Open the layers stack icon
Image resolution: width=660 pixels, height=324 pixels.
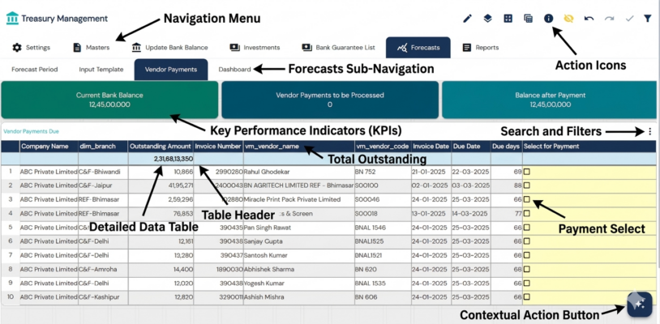click(487, 19)
